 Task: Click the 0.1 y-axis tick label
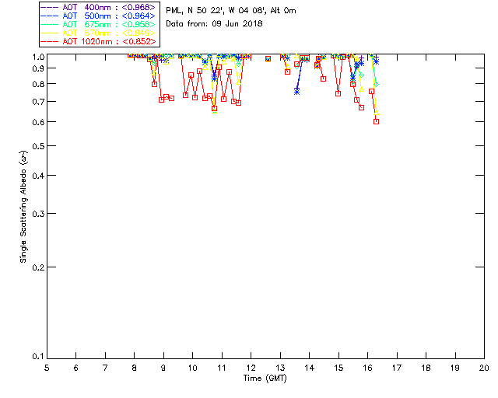coord(38,357)
